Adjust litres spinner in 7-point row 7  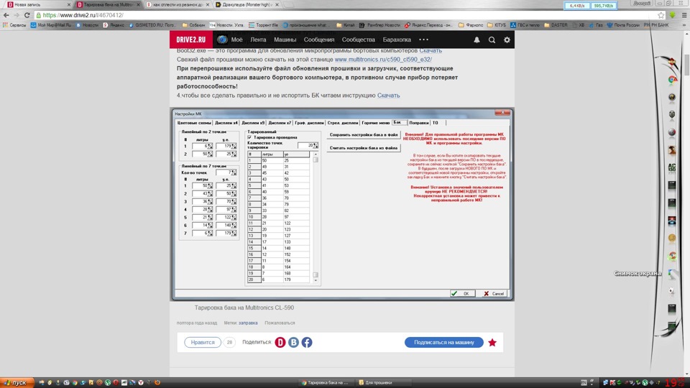coord(210,233)
